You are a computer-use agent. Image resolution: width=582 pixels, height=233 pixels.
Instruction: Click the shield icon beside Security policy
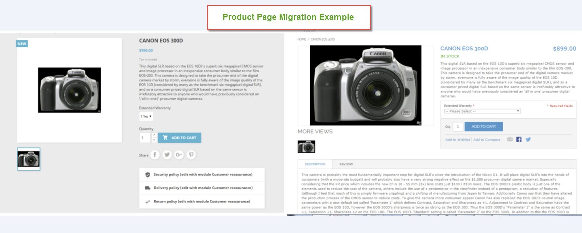tap(147, 175)
